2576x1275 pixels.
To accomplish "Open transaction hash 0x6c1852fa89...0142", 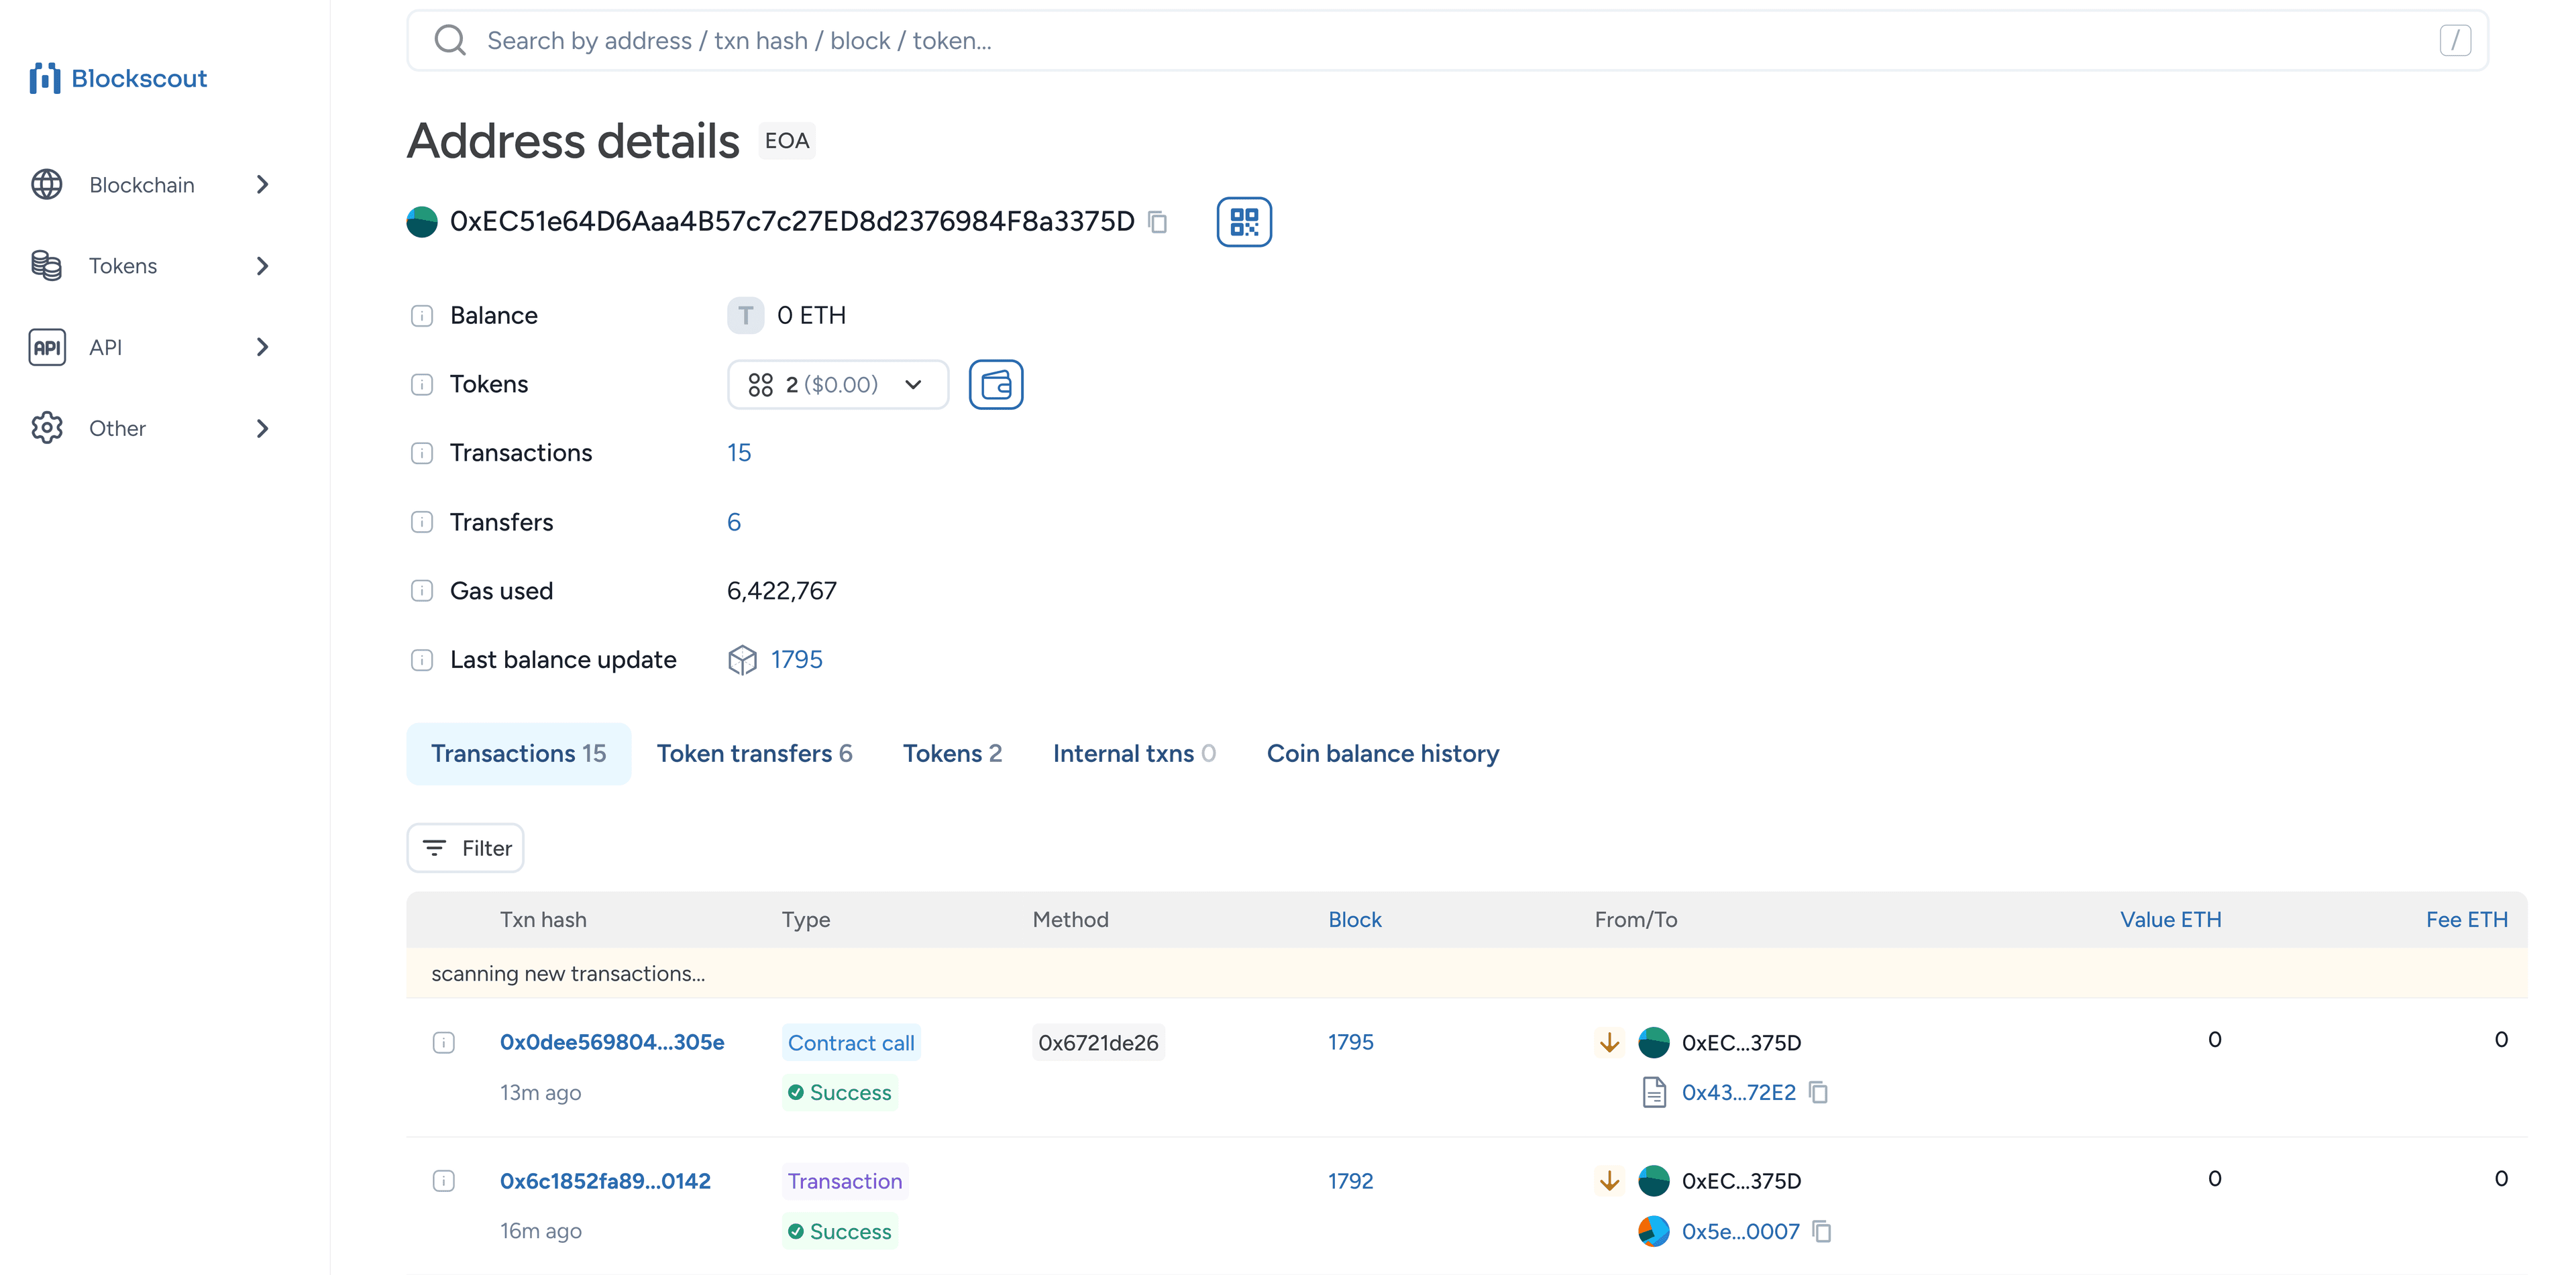I will pos(605,1181).
